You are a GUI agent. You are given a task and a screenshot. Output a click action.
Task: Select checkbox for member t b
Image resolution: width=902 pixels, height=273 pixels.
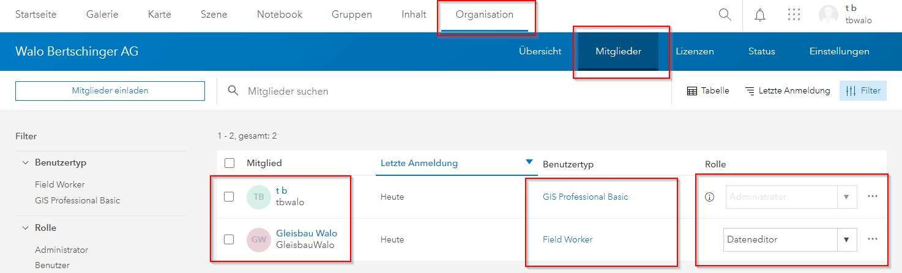229,197
